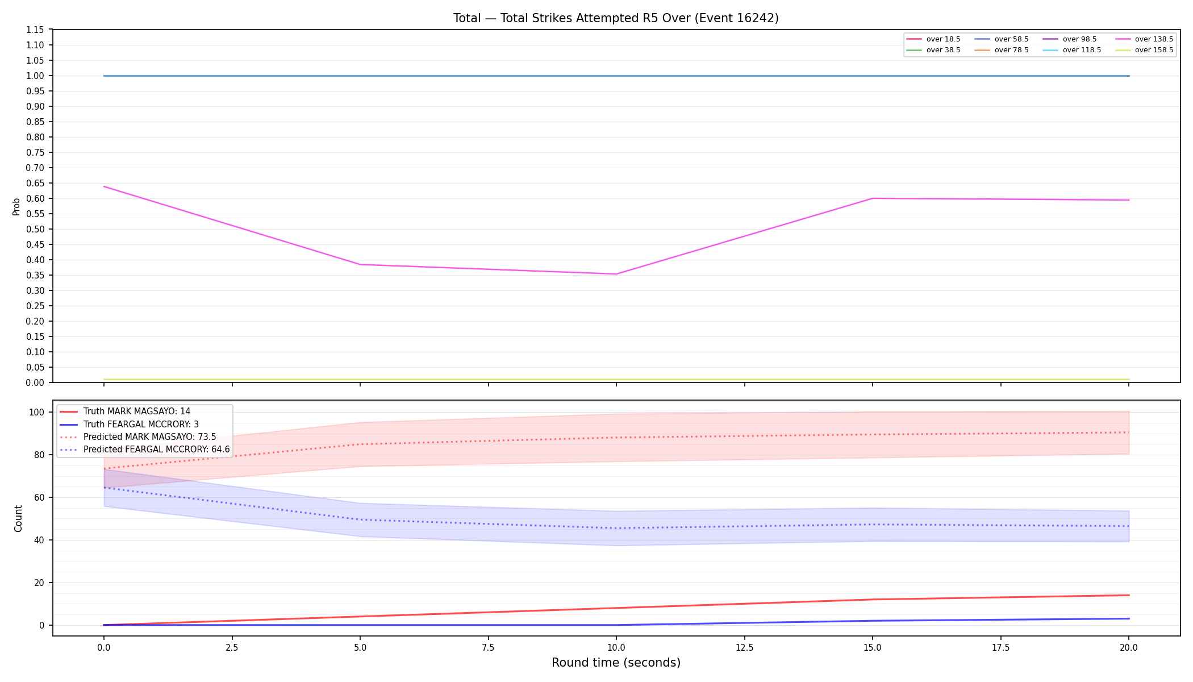1193x682 pixels.
Task: Click 'Predicted FEARGAL MCCRORY: 64.6' legend entry
Action: tap(145, 450)
